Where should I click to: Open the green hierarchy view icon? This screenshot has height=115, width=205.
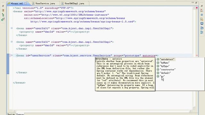pos(3,15)
